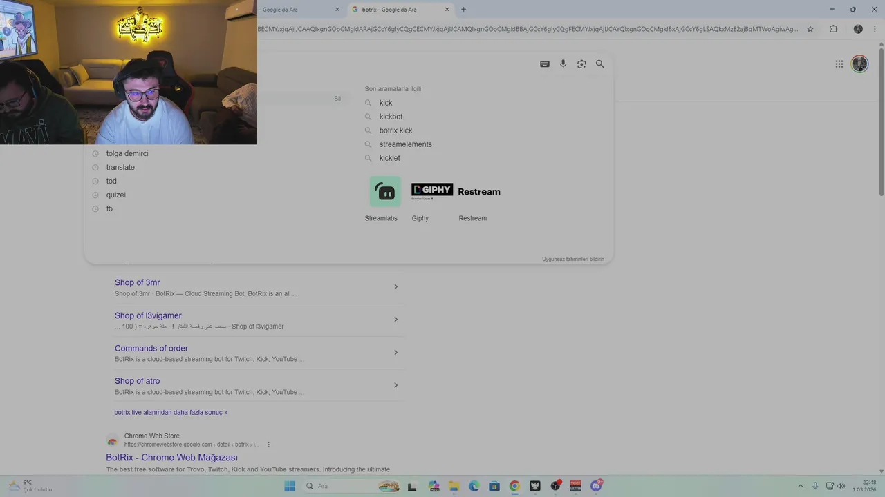Open Chrome extensions puzzle icon
The height and width of the screenshot is (497, 885).
click(833, 29)
